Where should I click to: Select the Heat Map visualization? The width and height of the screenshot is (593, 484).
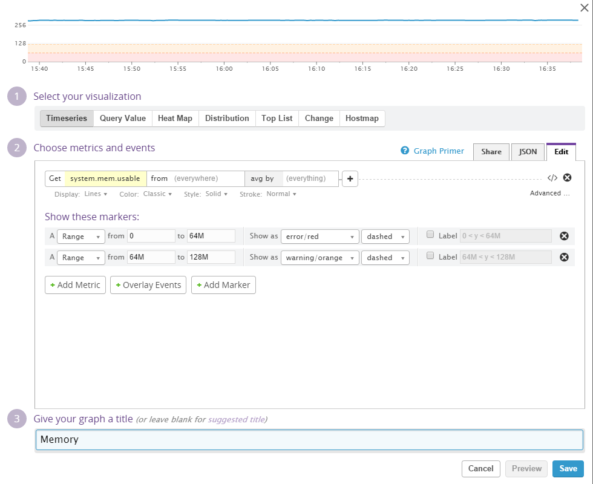tap(175, 119)
